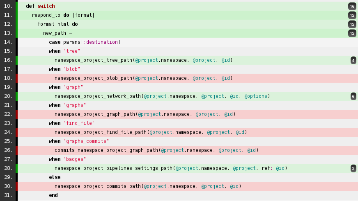Select line number 25

click(x=8, y=141)
